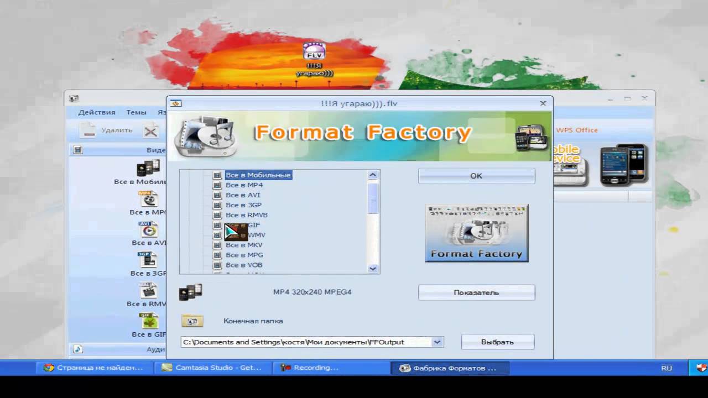Click the dialog title bar icon
The height and width of the screenshot is (398, 708).
[175, 103]
